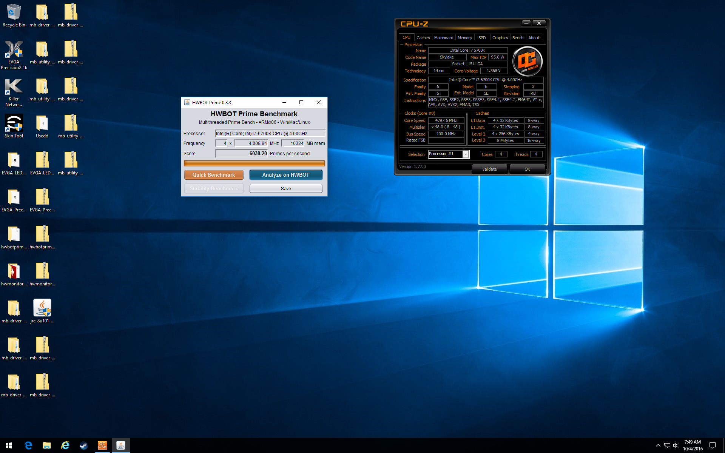Click the Stability Benchmark button
The width and height of the screenshot is (725, 453).
point(214,188)
